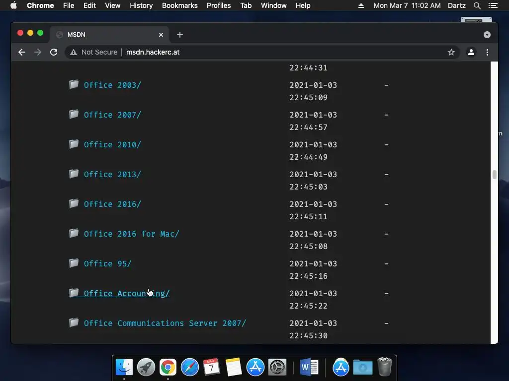Open the Trash in the Dock
Image resolution: width=509 pixels, height=381 pixels.
(x=385, y=367)
